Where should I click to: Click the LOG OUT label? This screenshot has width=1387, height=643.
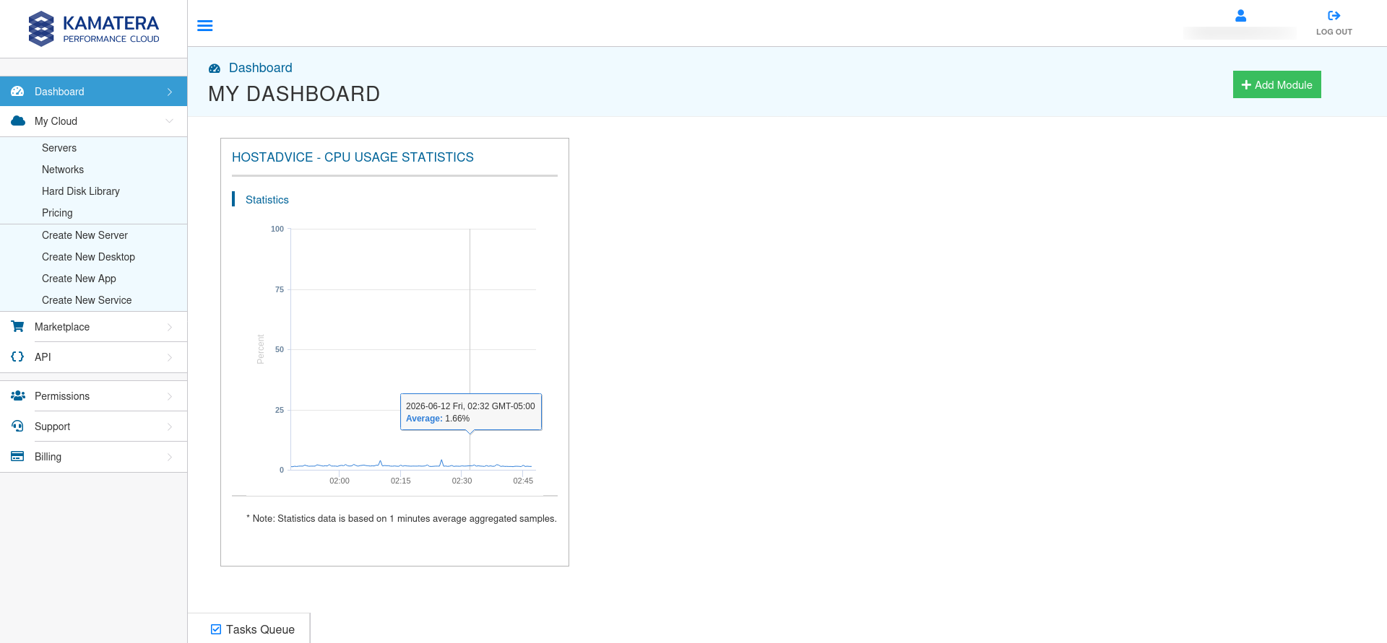point(1334,32)
